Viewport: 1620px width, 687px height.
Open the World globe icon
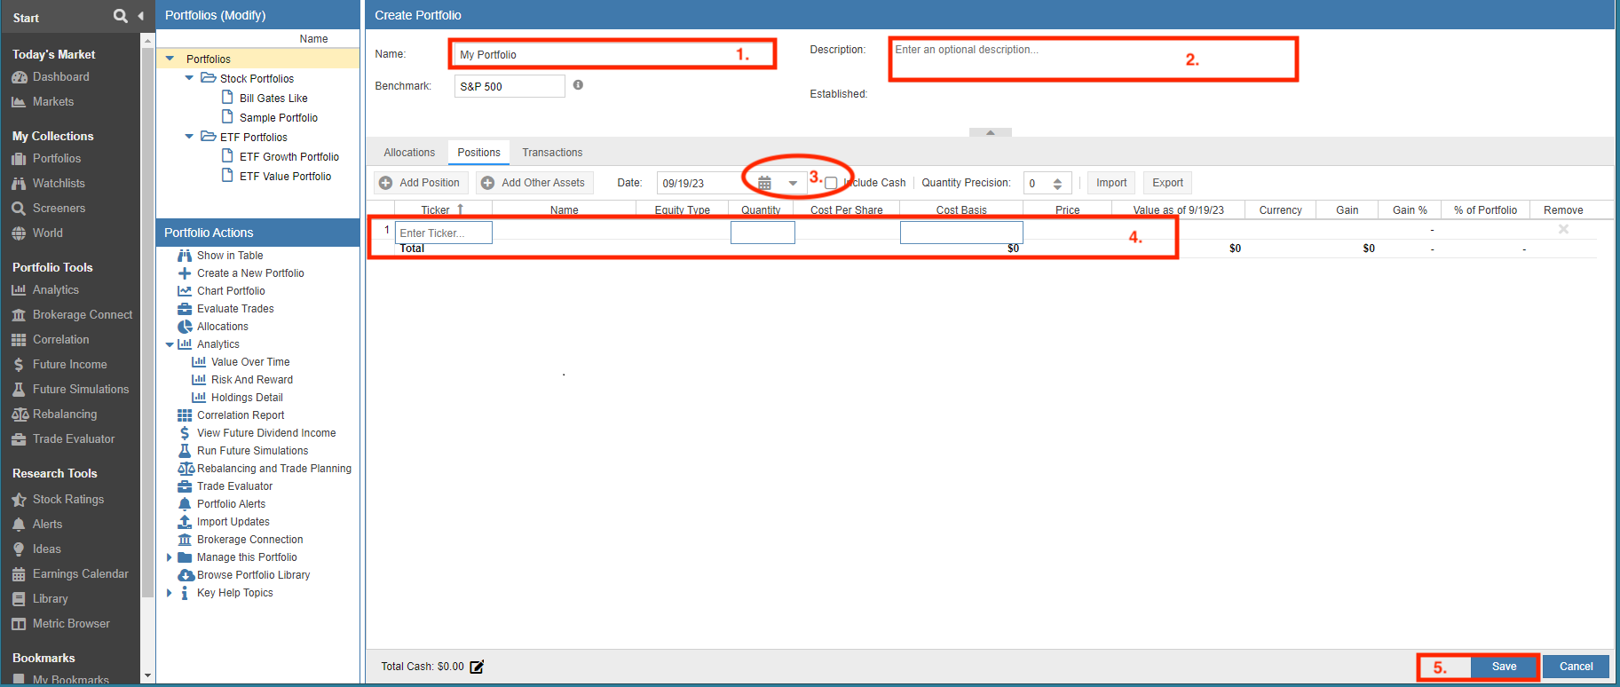pos(19,233)
